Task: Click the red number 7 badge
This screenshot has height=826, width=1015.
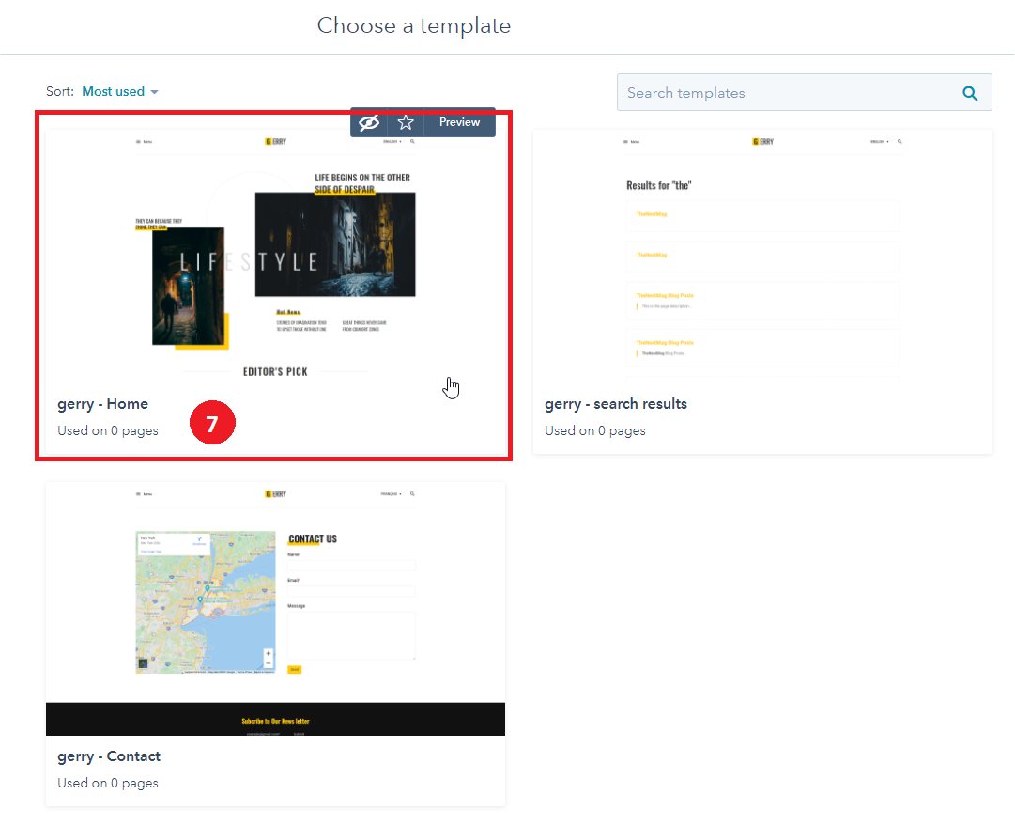Action: tap(211, 424)
